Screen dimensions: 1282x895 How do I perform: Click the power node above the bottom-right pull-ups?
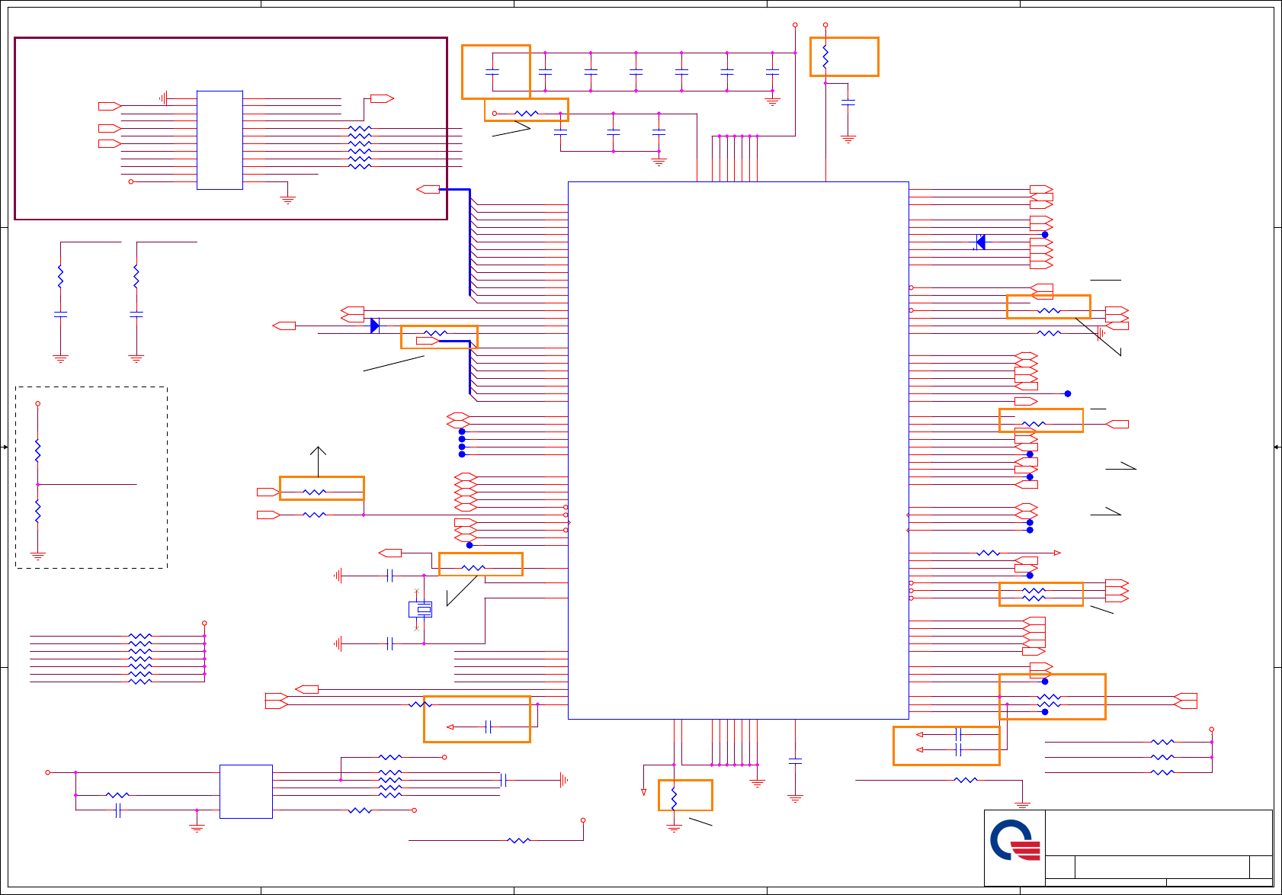point(1211,730)
